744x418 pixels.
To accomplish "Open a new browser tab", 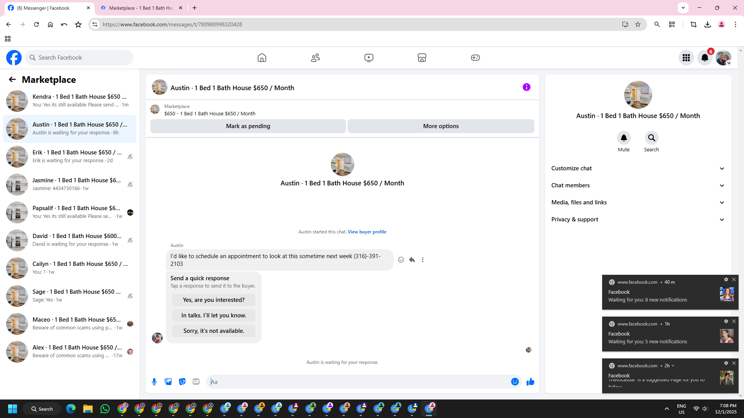I will pyautogui.click(x=195, y=8).
